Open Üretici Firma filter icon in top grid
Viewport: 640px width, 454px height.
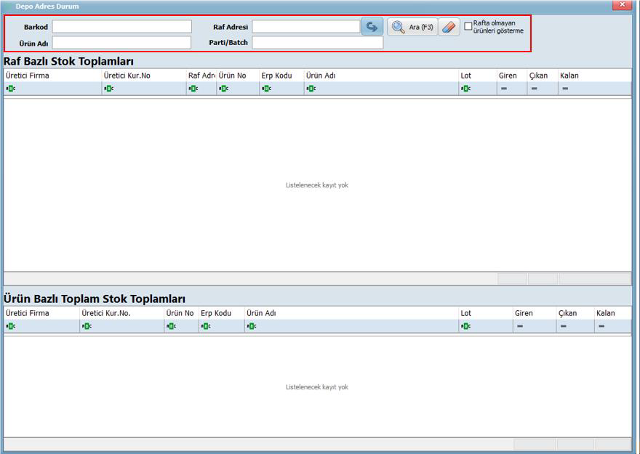click(x=10, y=89)
